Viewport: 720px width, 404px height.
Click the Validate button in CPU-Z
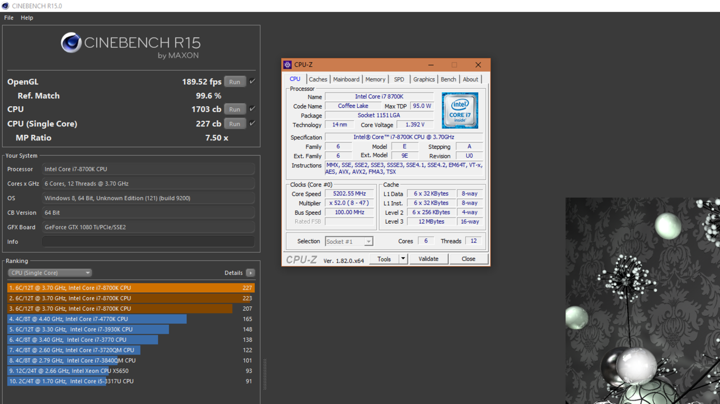click(429, 259)
